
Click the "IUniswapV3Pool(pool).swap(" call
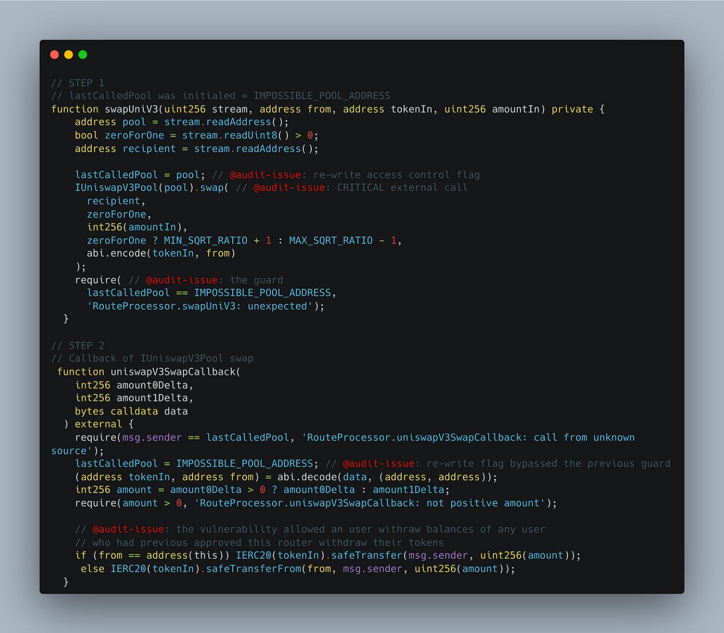click(152, 188)
